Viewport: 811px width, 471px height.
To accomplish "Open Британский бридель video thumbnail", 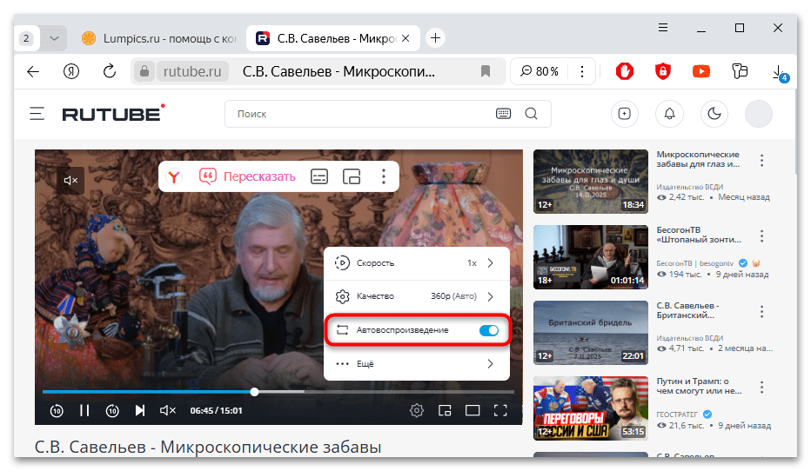I will [x=591, y=333].
